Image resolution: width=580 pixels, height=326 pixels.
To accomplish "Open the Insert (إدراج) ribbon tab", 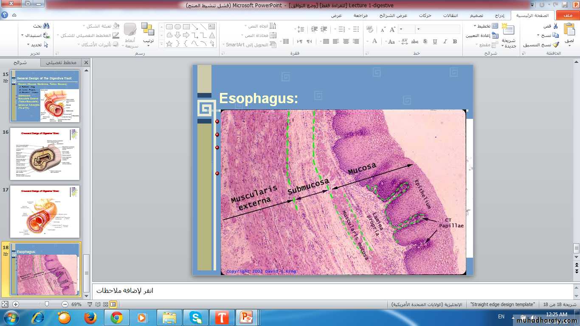I will point(500,16).
